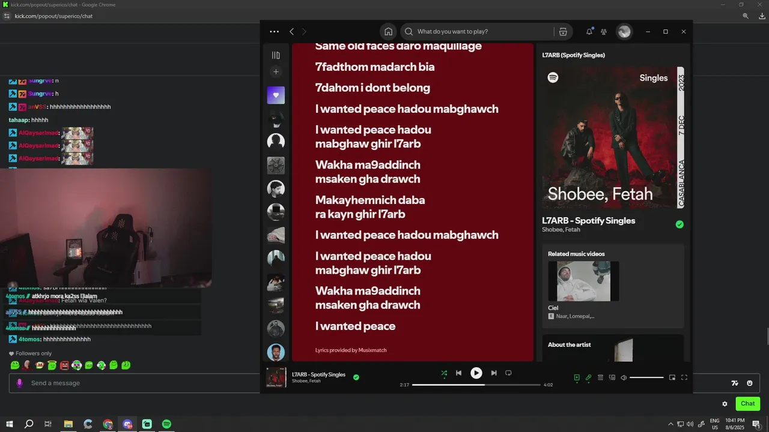This screenshot has height=432, width=769.
Task: Open Kick chat settings gear
Action: (x=725, y=404)
